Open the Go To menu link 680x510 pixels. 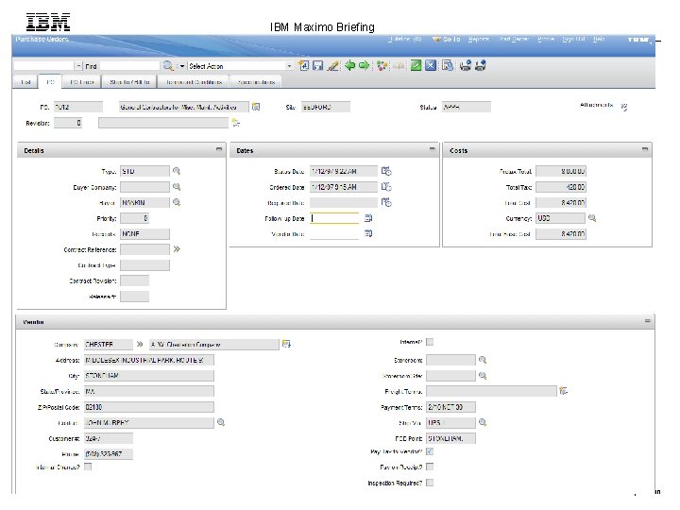pos(447,40)
